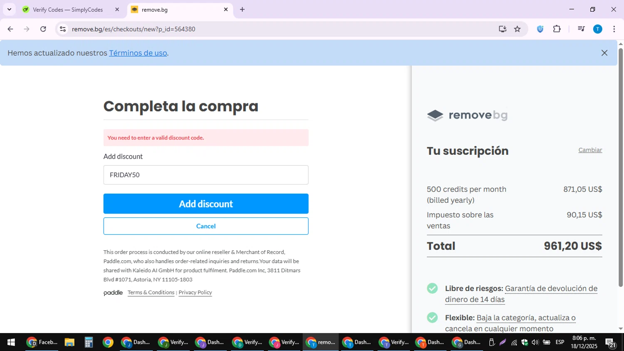624x351 pixels.
Task: Open the clock showing 8:06 p. m.
Action: (x=584, y=342)
